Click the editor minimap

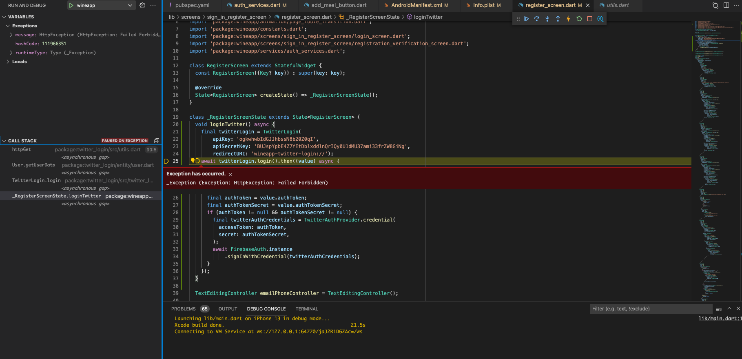click(717, 161)
